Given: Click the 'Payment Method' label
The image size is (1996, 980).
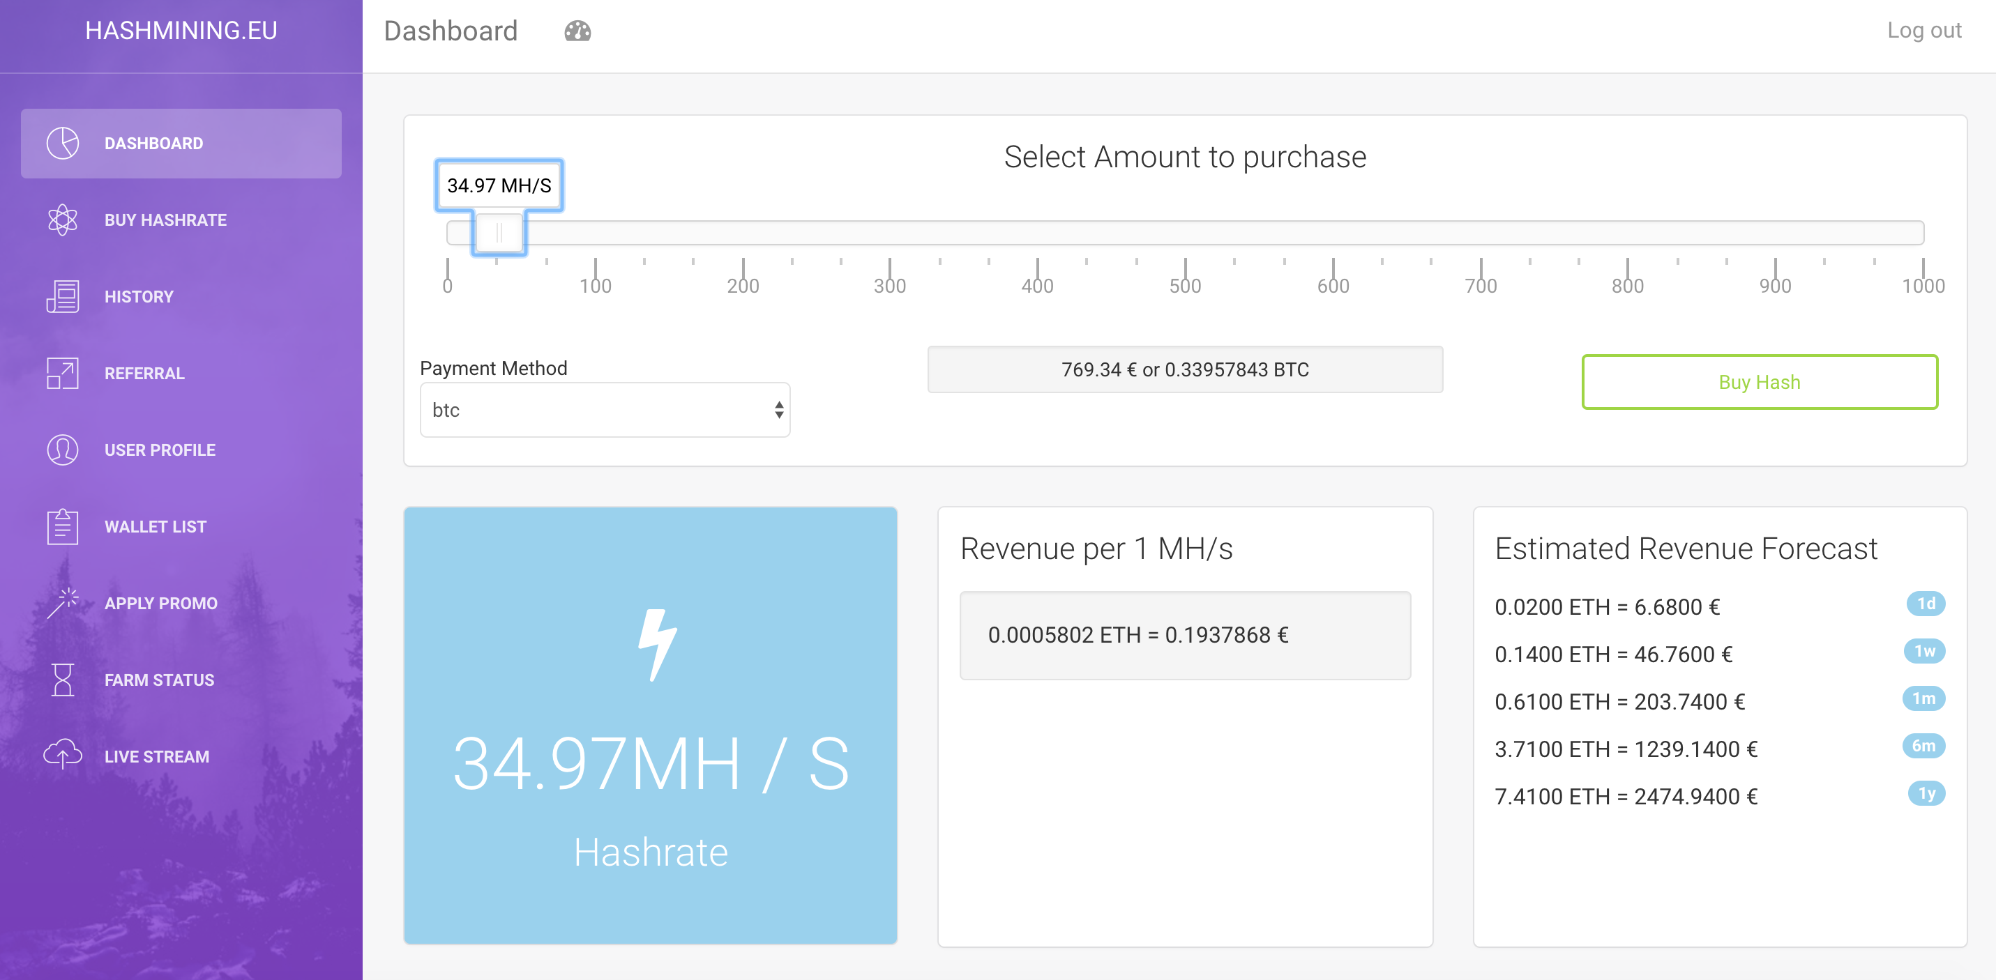Looking at the screenshot, I should tap(494, 368).
